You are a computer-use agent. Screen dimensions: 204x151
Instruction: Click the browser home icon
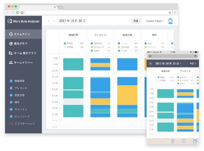pos(22,13)
